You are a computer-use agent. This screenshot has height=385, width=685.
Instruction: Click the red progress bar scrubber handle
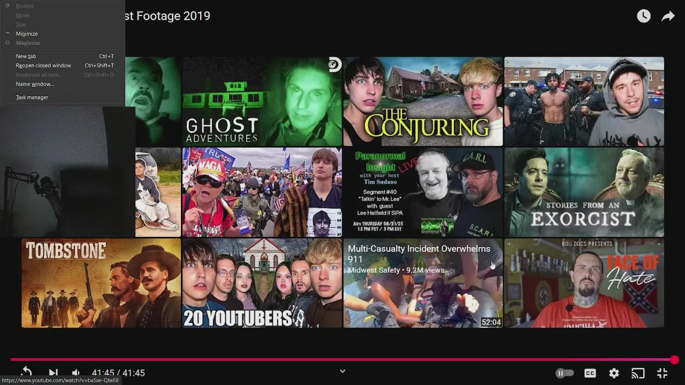tap(674, 360)
